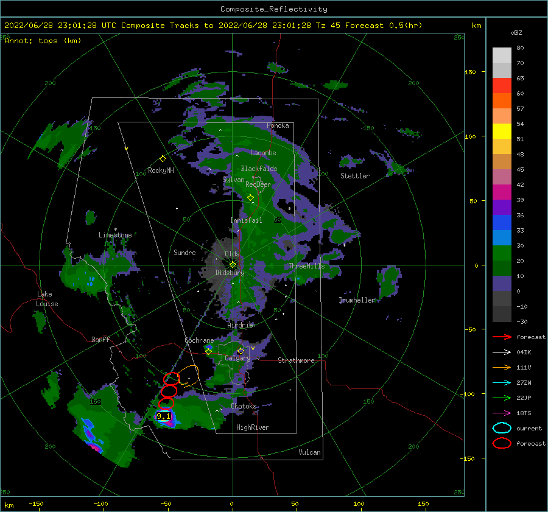This screenshot has height=512, width=548.
Task: Click the Vulcan city label
Action: 309,452
